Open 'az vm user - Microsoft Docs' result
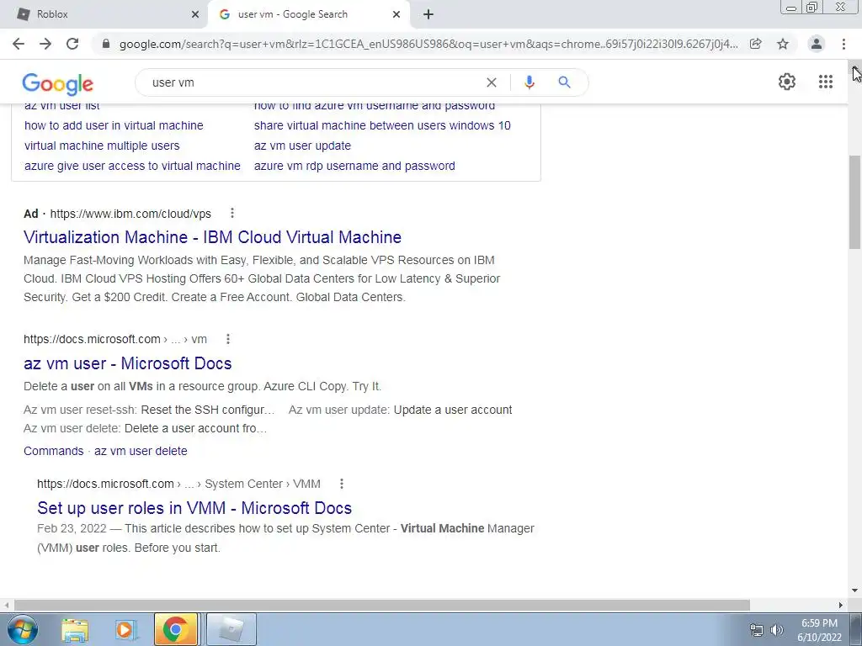This screenshot has height=646, width=862. click(x=128, y=363)
